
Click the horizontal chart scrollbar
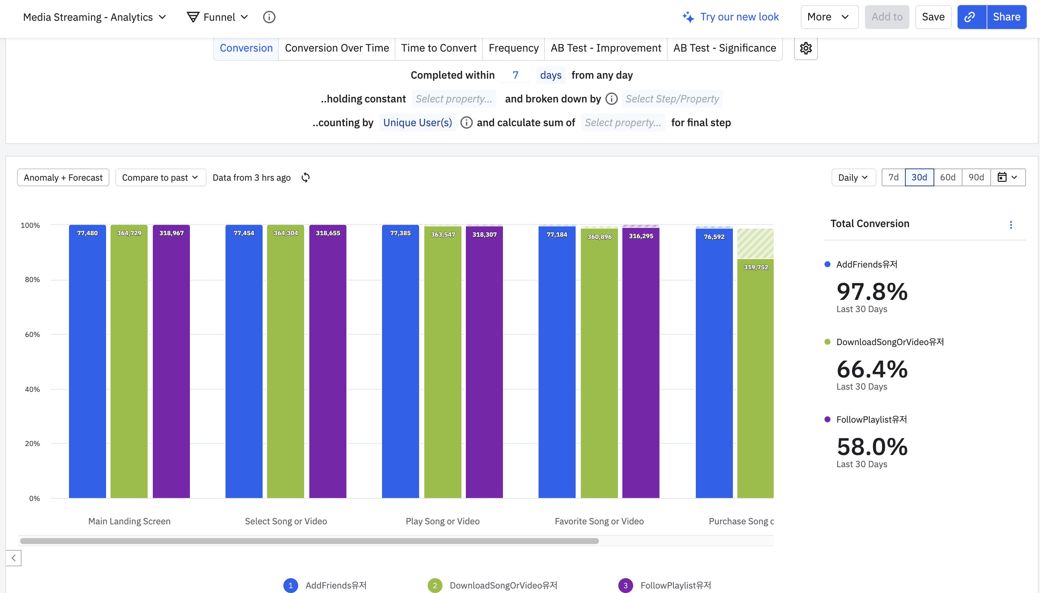coord(309,541)
